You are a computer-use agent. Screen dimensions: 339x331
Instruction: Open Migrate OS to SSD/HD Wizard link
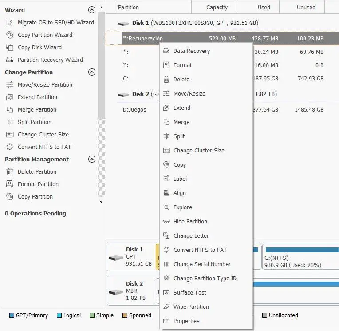pos(56,23)
